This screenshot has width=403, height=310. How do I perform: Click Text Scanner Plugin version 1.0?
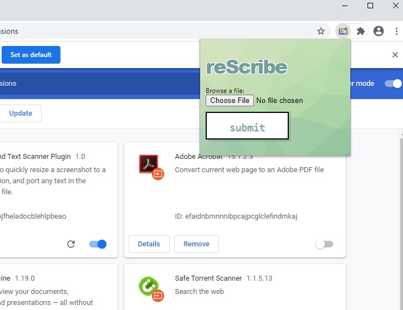tap(80, 157)
